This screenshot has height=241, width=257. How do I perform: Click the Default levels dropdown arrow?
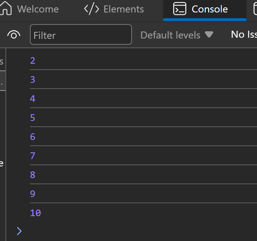(x=209, y=35)
